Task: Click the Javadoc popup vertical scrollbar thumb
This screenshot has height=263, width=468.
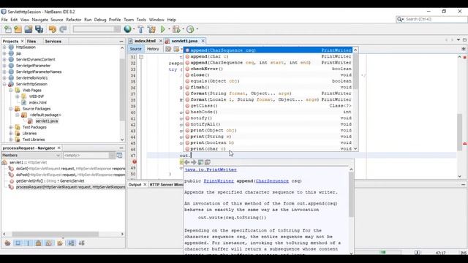Action: click(x=351, y=194)
